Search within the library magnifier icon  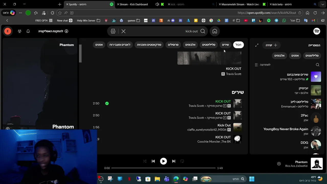point(318,65)
